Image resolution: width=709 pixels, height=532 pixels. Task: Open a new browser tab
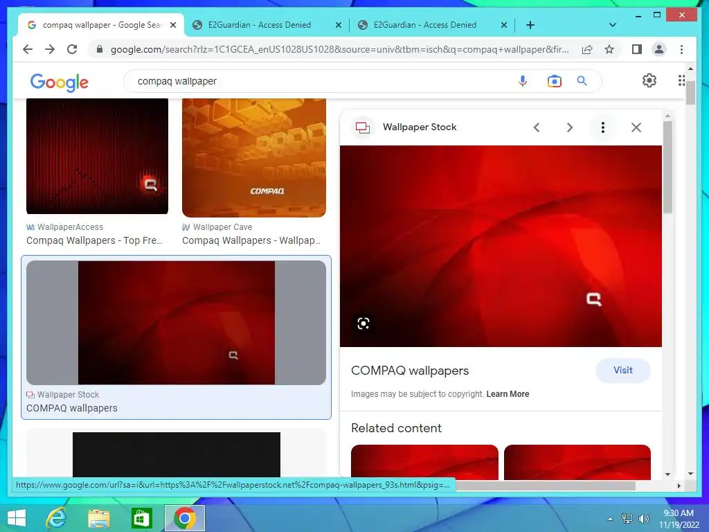[530, 25]
